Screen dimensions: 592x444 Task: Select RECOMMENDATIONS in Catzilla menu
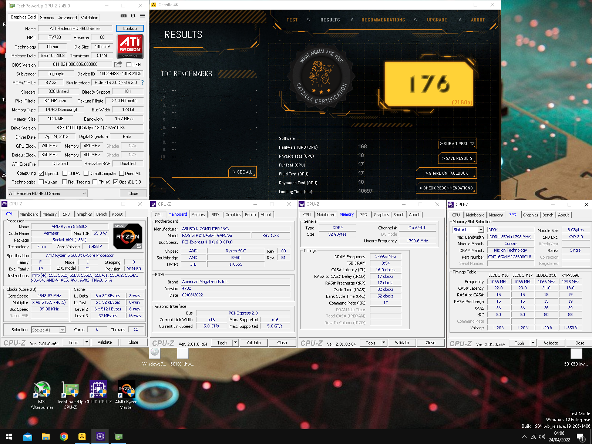[x=383, y=20]
